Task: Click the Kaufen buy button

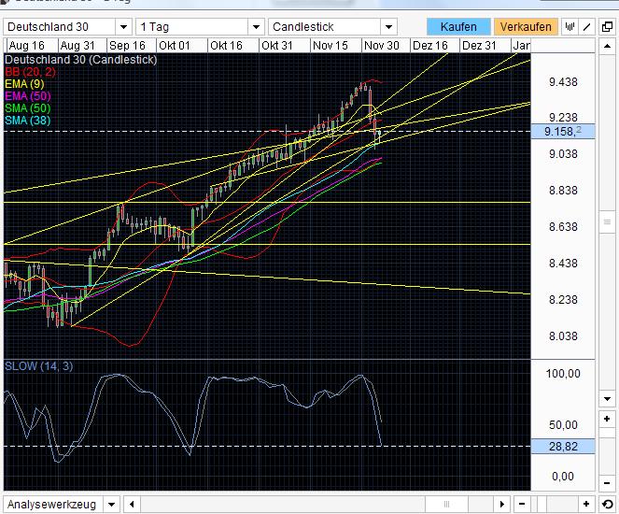Action: [x=458, y=27]
